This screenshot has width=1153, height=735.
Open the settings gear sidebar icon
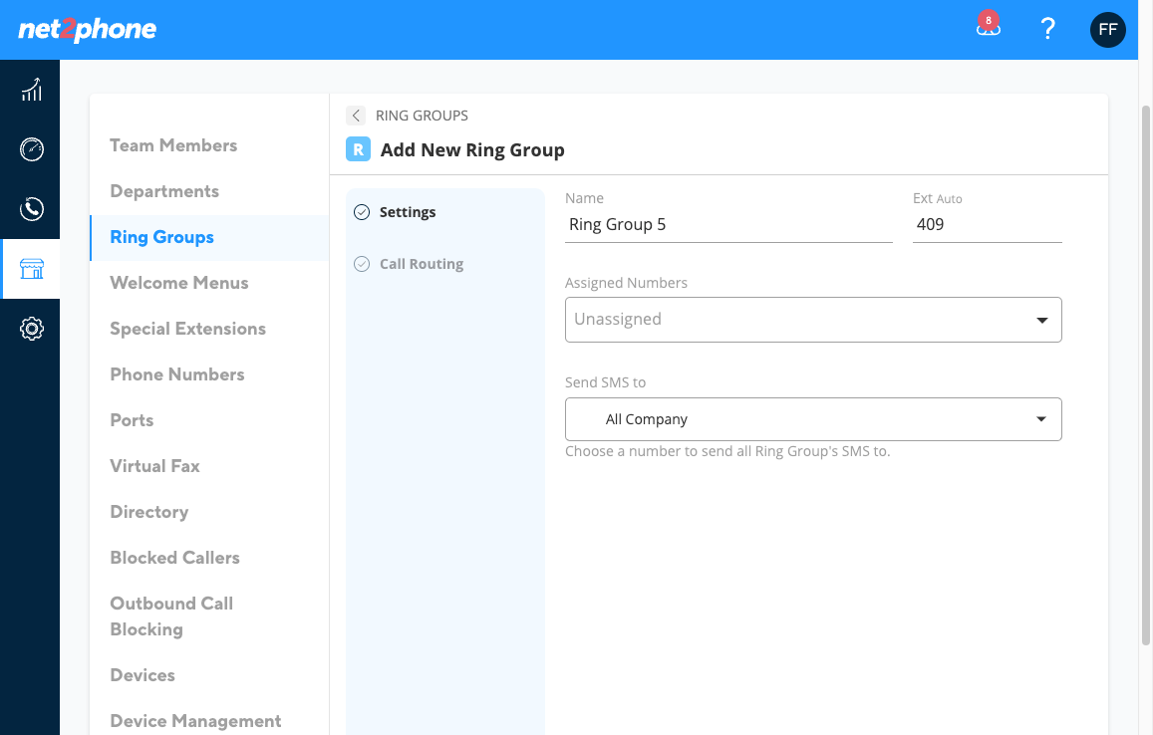coord(31,328)
